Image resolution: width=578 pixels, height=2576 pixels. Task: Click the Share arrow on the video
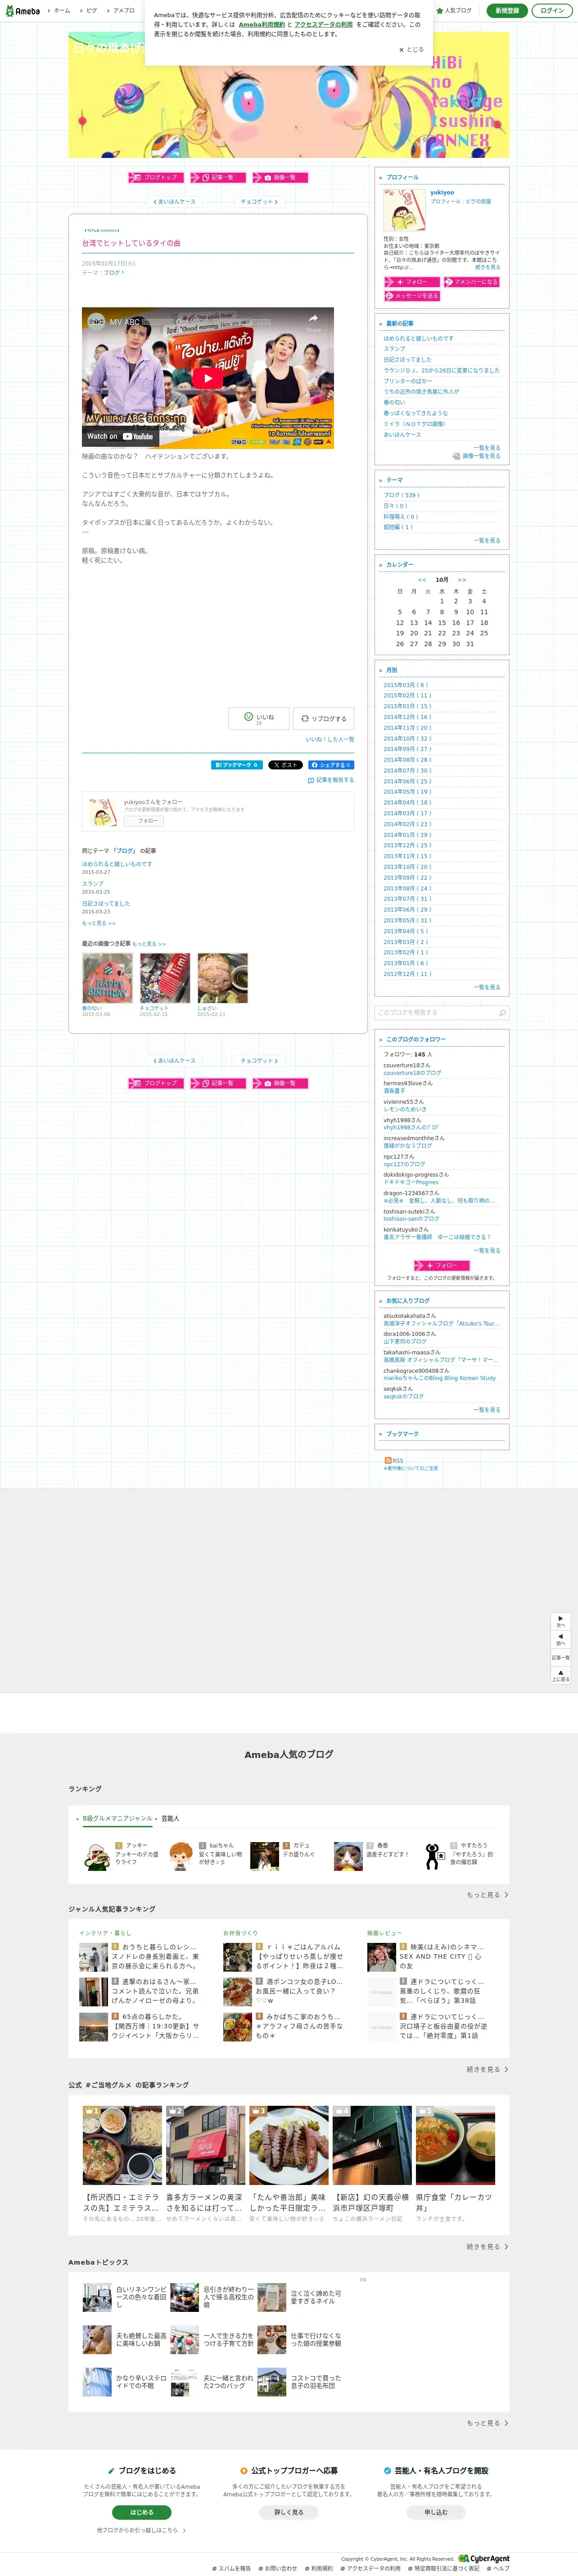(313, 322)
